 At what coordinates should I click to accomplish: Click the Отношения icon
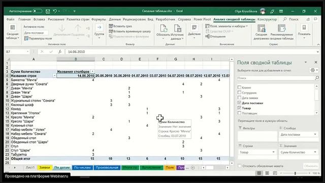point(207,37)
